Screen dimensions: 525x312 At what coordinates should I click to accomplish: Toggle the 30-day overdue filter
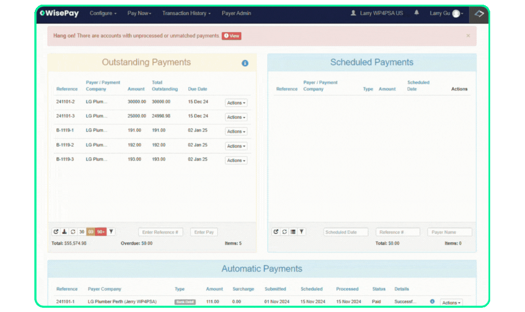pos(81,231)
